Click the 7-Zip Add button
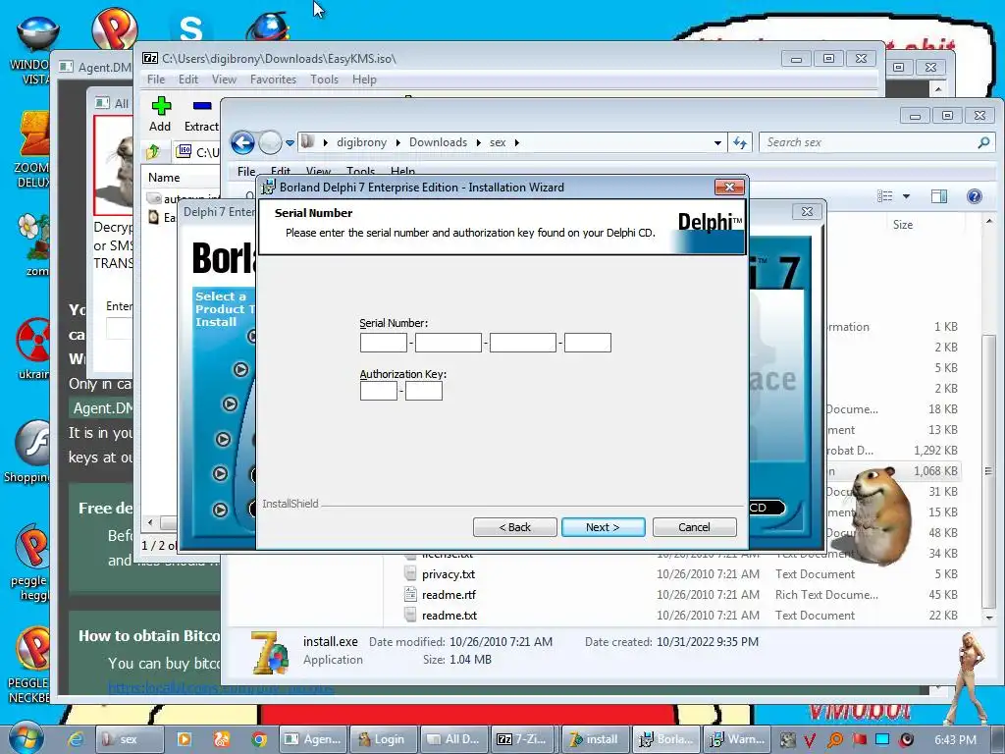1005x754 pixels. pos(160,114)
